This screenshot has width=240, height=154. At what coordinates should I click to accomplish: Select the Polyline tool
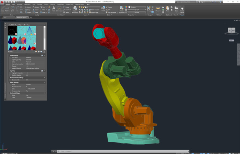[8, 9]
